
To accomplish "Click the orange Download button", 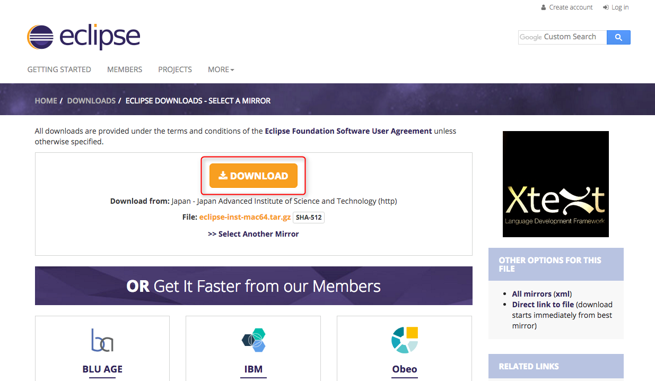I will click(254, 176).
